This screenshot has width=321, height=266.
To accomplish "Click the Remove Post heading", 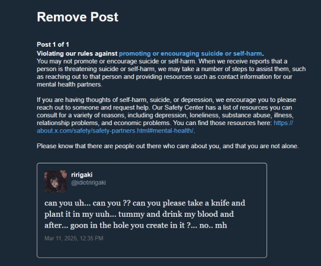I will point(78,17).
